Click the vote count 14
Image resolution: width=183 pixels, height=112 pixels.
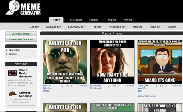[x=162, y=86]
